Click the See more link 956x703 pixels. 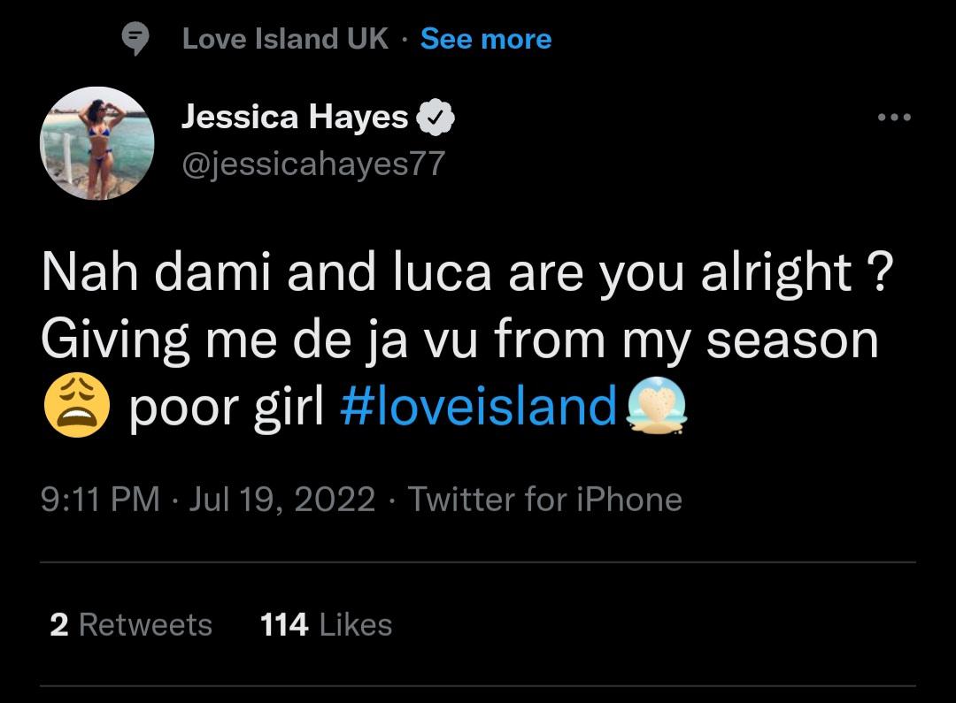pyautogui.click(x=486, y=39)
